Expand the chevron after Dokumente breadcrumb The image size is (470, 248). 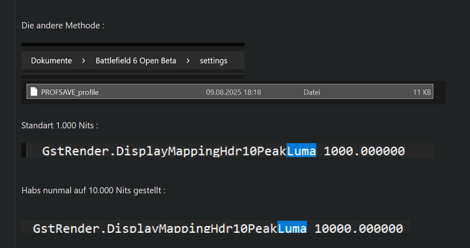[83, 61]
